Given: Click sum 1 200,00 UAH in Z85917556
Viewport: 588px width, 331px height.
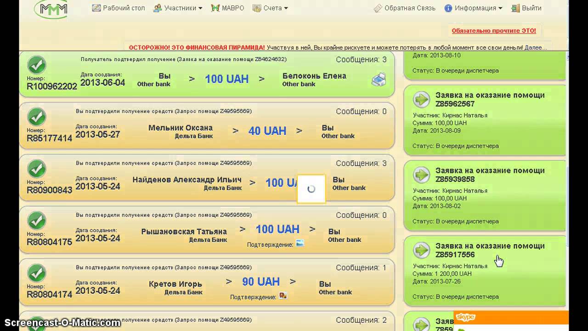Looking at the screenshot, I should point(442,274).
